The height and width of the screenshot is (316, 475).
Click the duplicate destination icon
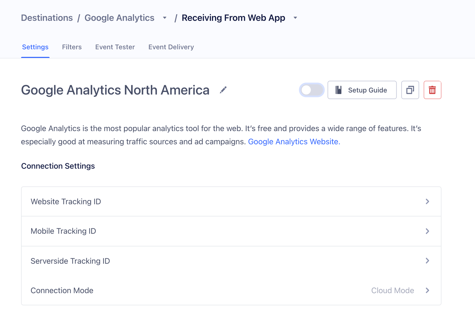click(410, 90)
